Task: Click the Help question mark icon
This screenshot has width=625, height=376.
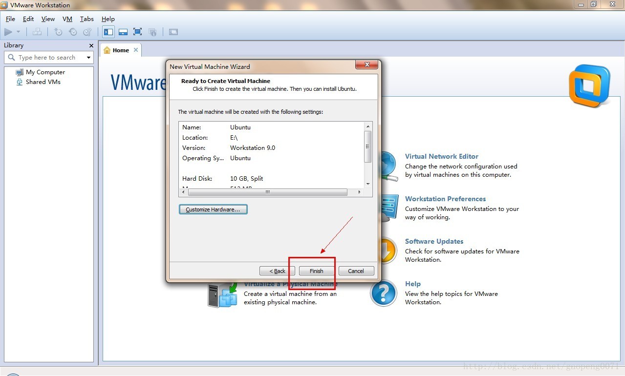Action: point(384,293)
